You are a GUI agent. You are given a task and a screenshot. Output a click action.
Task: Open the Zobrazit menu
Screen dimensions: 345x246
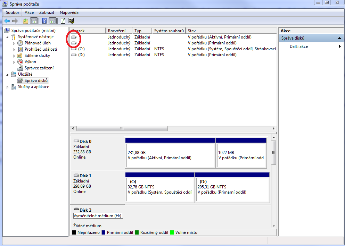tap(47, 12)
